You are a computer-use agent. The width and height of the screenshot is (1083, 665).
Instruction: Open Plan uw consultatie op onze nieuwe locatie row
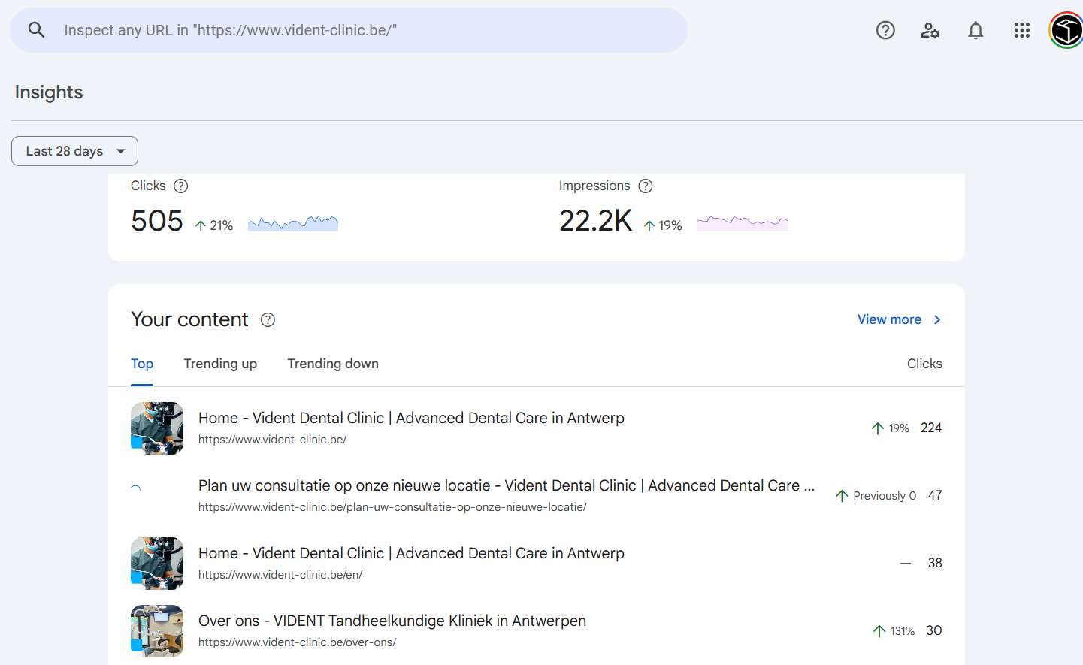coord(537,496)
